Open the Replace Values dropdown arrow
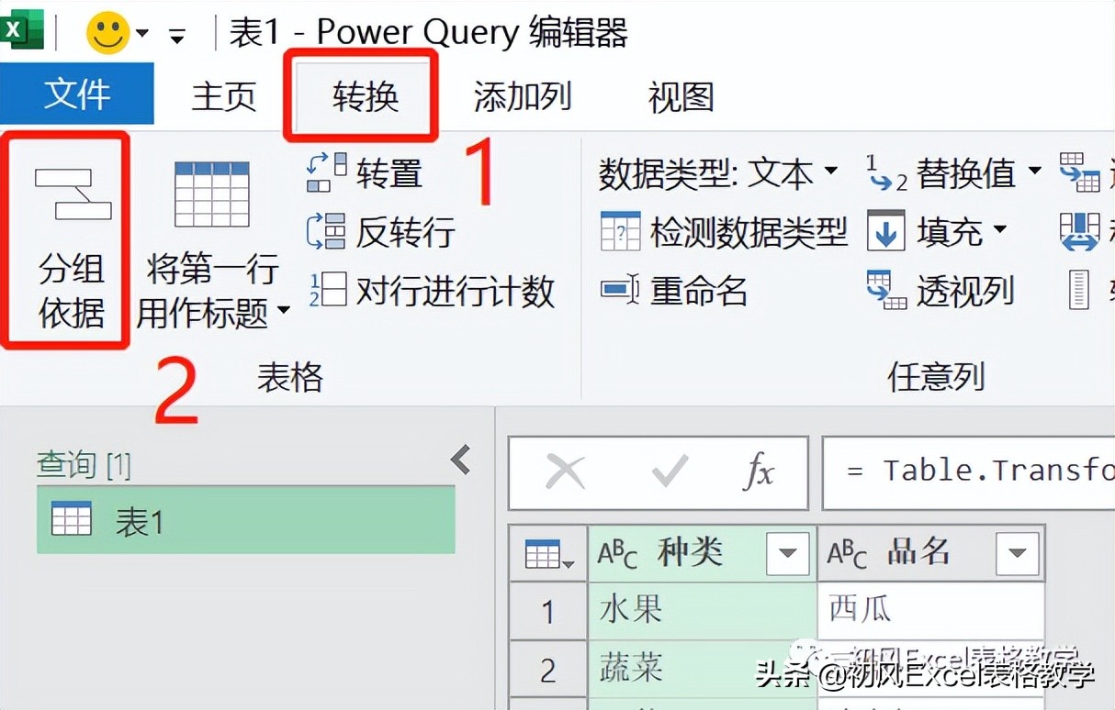1115x710 pixels. tap(1034, 172)
